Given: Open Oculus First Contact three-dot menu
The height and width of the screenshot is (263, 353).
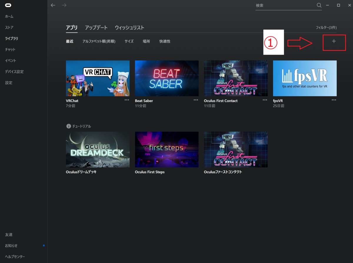Looking at the screenshot, I should click(265, 100).
